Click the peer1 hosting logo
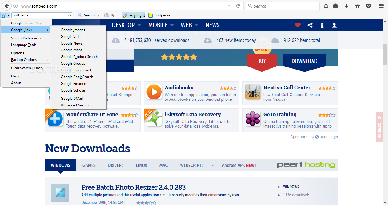Image resolution: width=388 pixels, height=205 pixels. [306, 165]
